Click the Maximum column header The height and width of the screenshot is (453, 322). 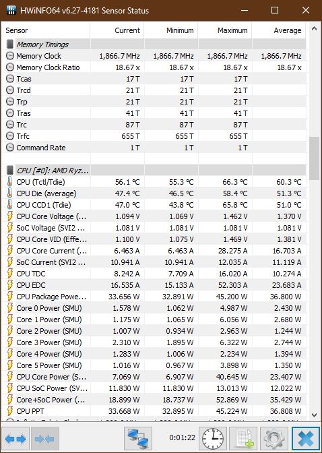point(225,30)
